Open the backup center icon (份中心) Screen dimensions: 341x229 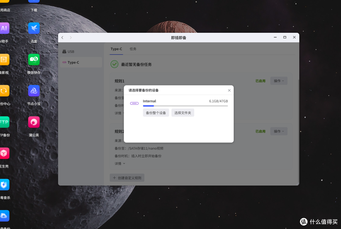click(x=4, y=91)
